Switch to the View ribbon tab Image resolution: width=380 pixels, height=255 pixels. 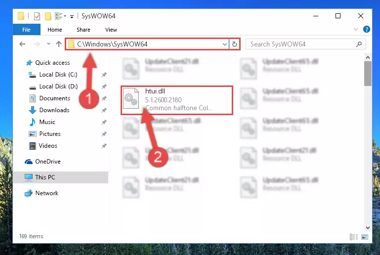[x=111, y=30]
